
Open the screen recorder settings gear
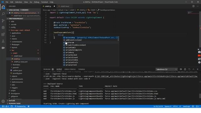point(199,62)
